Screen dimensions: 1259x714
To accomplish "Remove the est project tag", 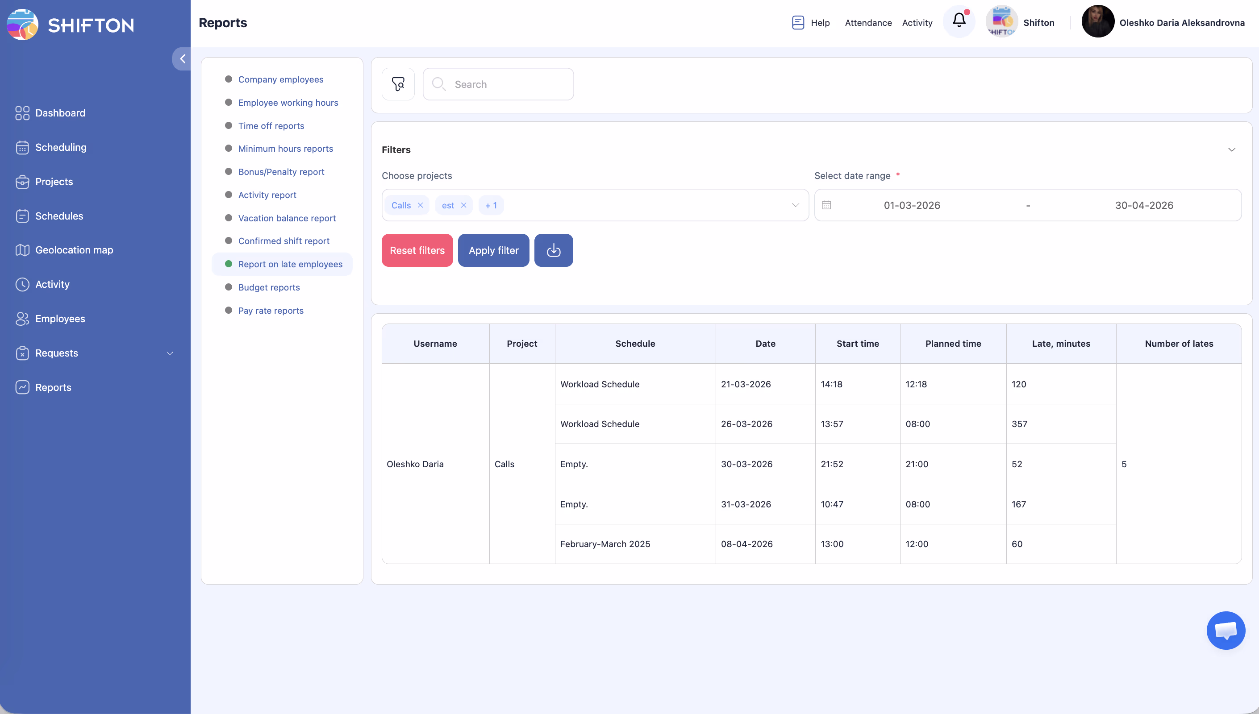I will tap(463, 205).
